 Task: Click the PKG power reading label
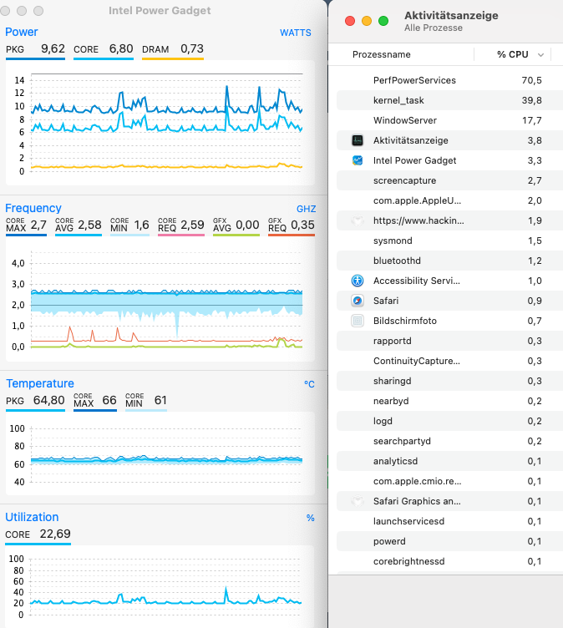click(15, 49)
